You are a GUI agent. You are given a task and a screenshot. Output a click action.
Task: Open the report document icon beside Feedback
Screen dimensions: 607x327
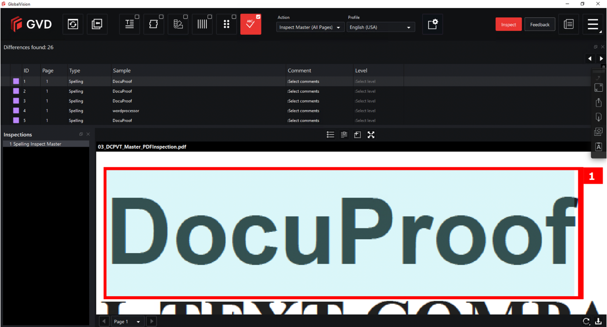coord(568,24)
